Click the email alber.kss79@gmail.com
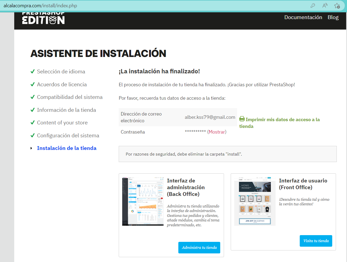This screenshot has height=262, width=347. [x=210, y=117]
